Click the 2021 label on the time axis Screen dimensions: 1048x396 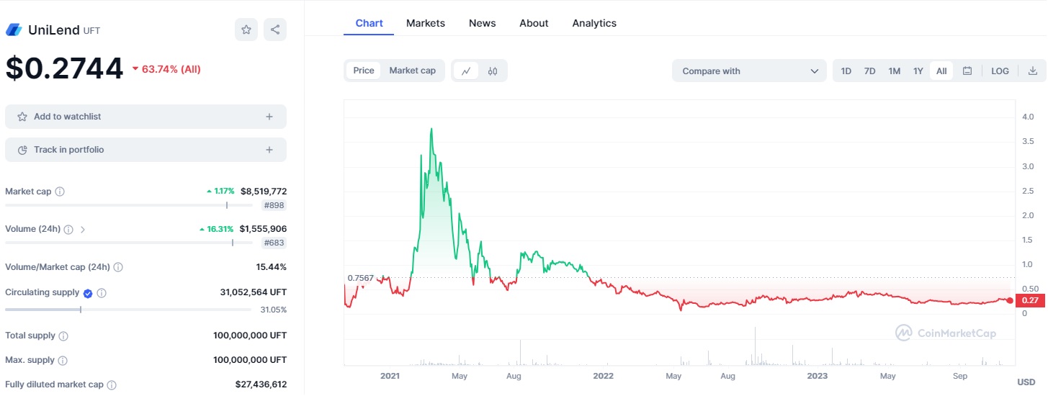tap(390, 376)
